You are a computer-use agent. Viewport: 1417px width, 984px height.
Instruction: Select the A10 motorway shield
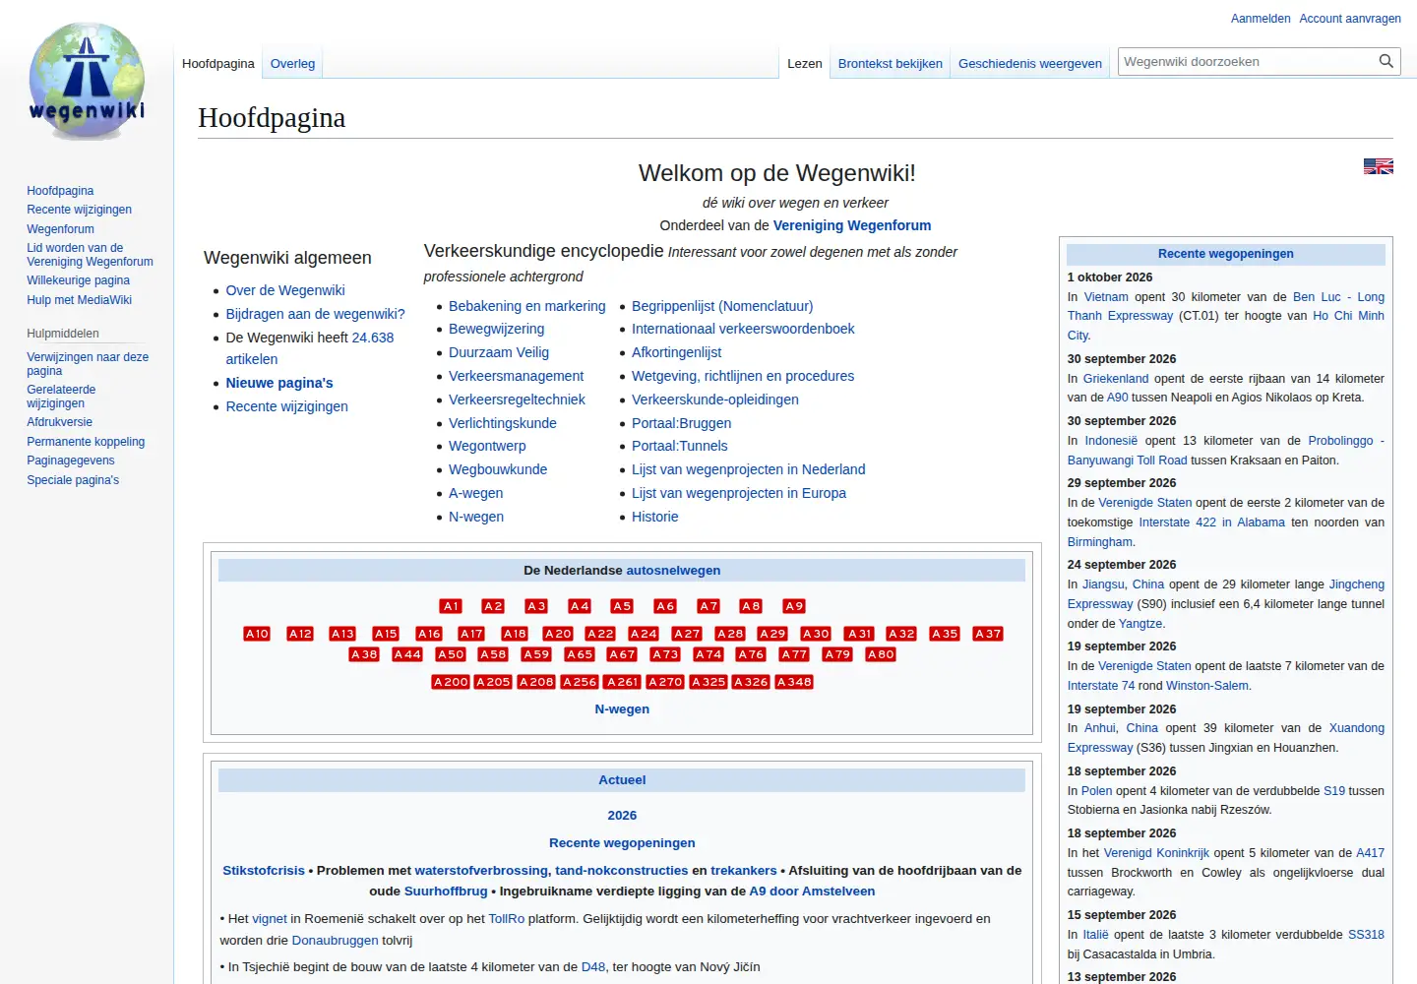coord(257,634)
